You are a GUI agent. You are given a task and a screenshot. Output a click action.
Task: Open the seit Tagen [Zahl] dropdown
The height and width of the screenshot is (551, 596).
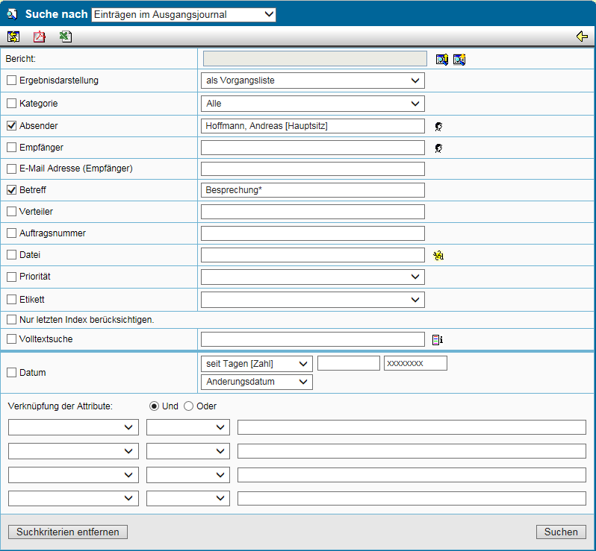coord(257,364)
